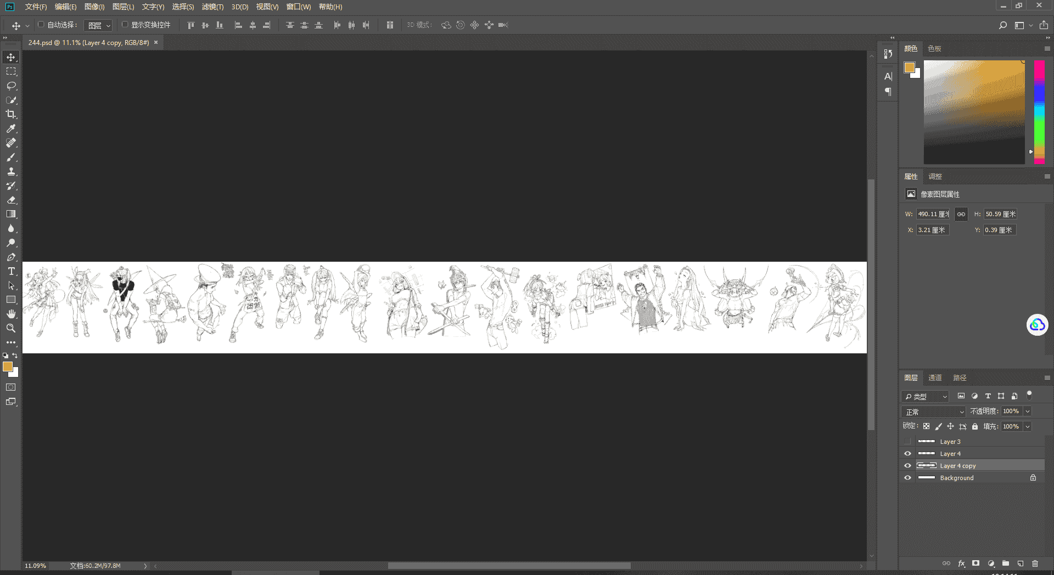Select the Crop tool
Screen dimensions: 1054x575
coord(11,114)
